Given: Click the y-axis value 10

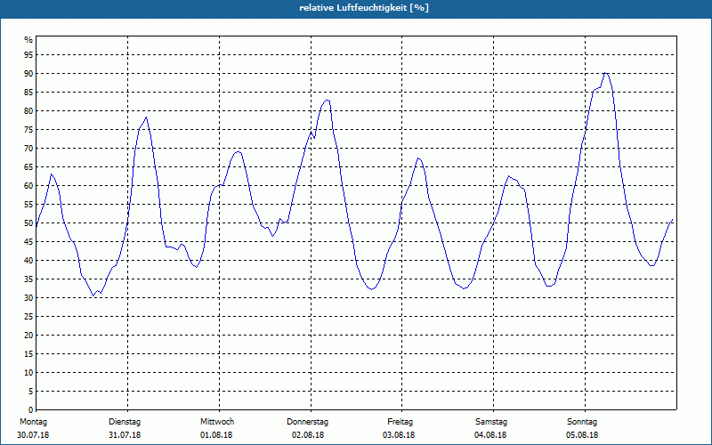Looking at the screenshot, I should pyautogui.click(x=28, y=373).
